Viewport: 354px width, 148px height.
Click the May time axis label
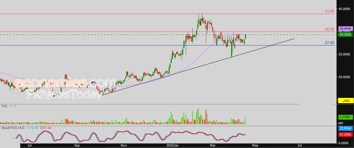click(255, 146)
